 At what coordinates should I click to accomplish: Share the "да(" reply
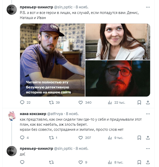point(148,162)
